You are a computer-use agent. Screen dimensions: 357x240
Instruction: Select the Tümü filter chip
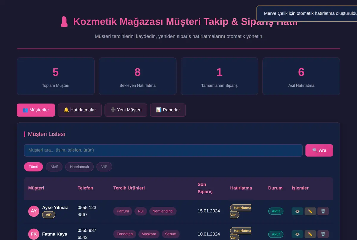coord(33,167)
